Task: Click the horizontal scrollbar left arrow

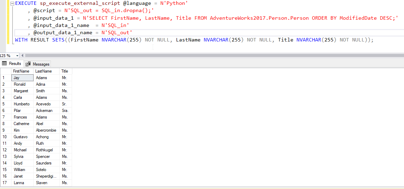Action: pyautogui.click(x=22, y=56)
